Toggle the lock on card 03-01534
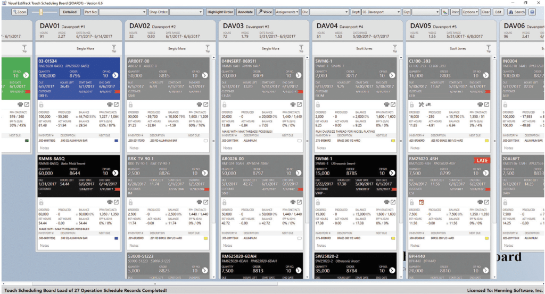The width and height of the screenshot is (545, 294). pos(41,105)
